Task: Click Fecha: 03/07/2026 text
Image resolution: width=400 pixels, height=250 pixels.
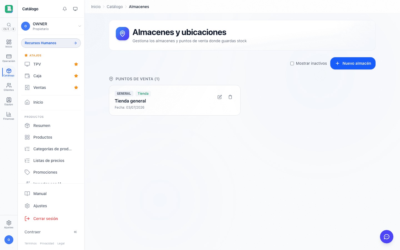Action: pyautogui.click(x=129, y=107)
